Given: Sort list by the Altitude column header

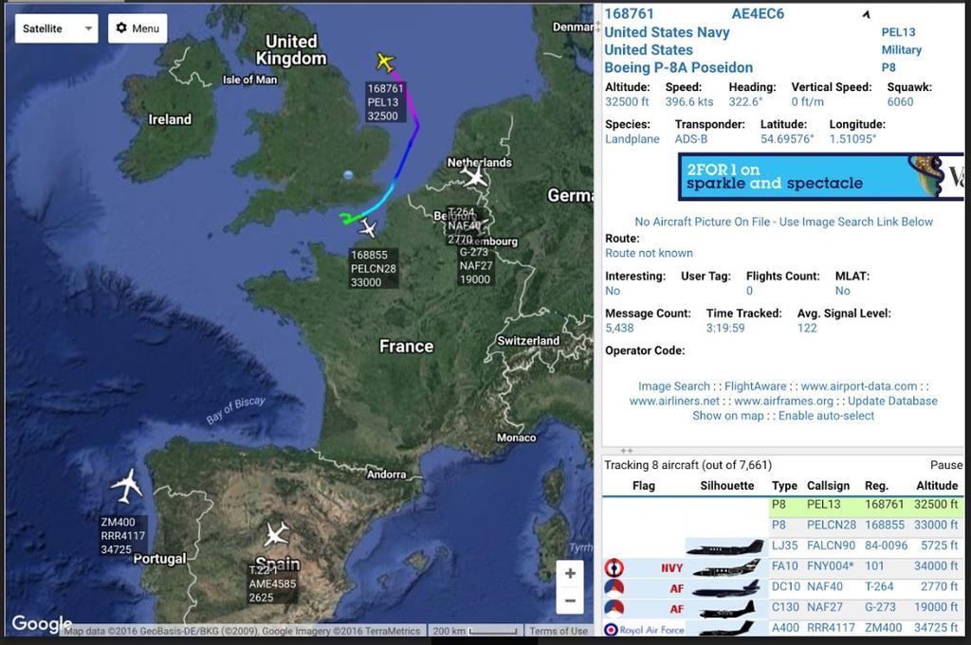Looking at the screenshot, I should pyautogui.click(x=937, y=486).
